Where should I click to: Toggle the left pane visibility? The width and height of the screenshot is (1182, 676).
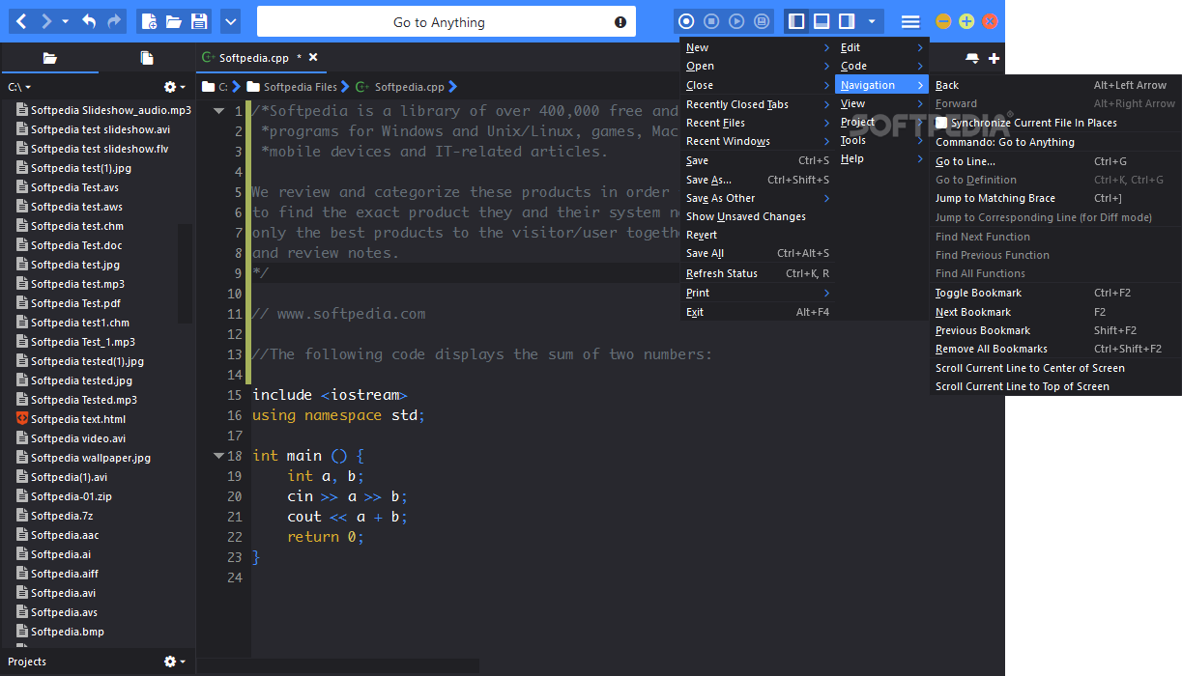tap(796, 21)
